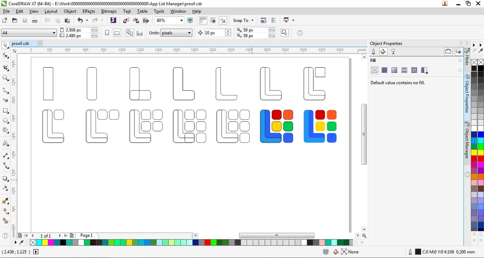Toggle Treat as Filled button

[x=284, y=33]
